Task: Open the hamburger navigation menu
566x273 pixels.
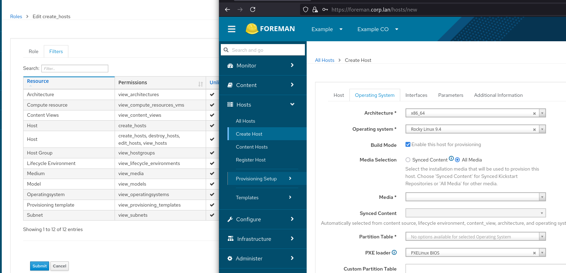Action: (232, 29)
